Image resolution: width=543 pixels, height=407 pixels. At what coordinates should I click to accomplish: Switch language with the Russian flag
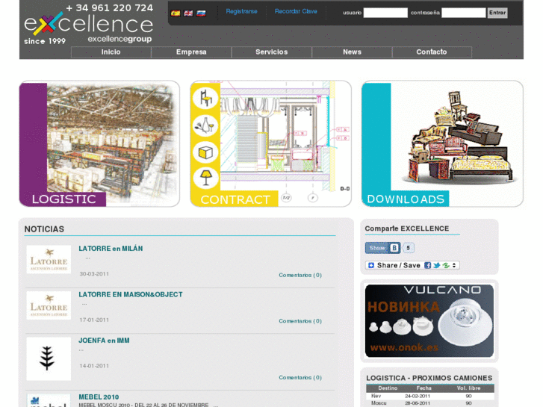pos(201,13)
